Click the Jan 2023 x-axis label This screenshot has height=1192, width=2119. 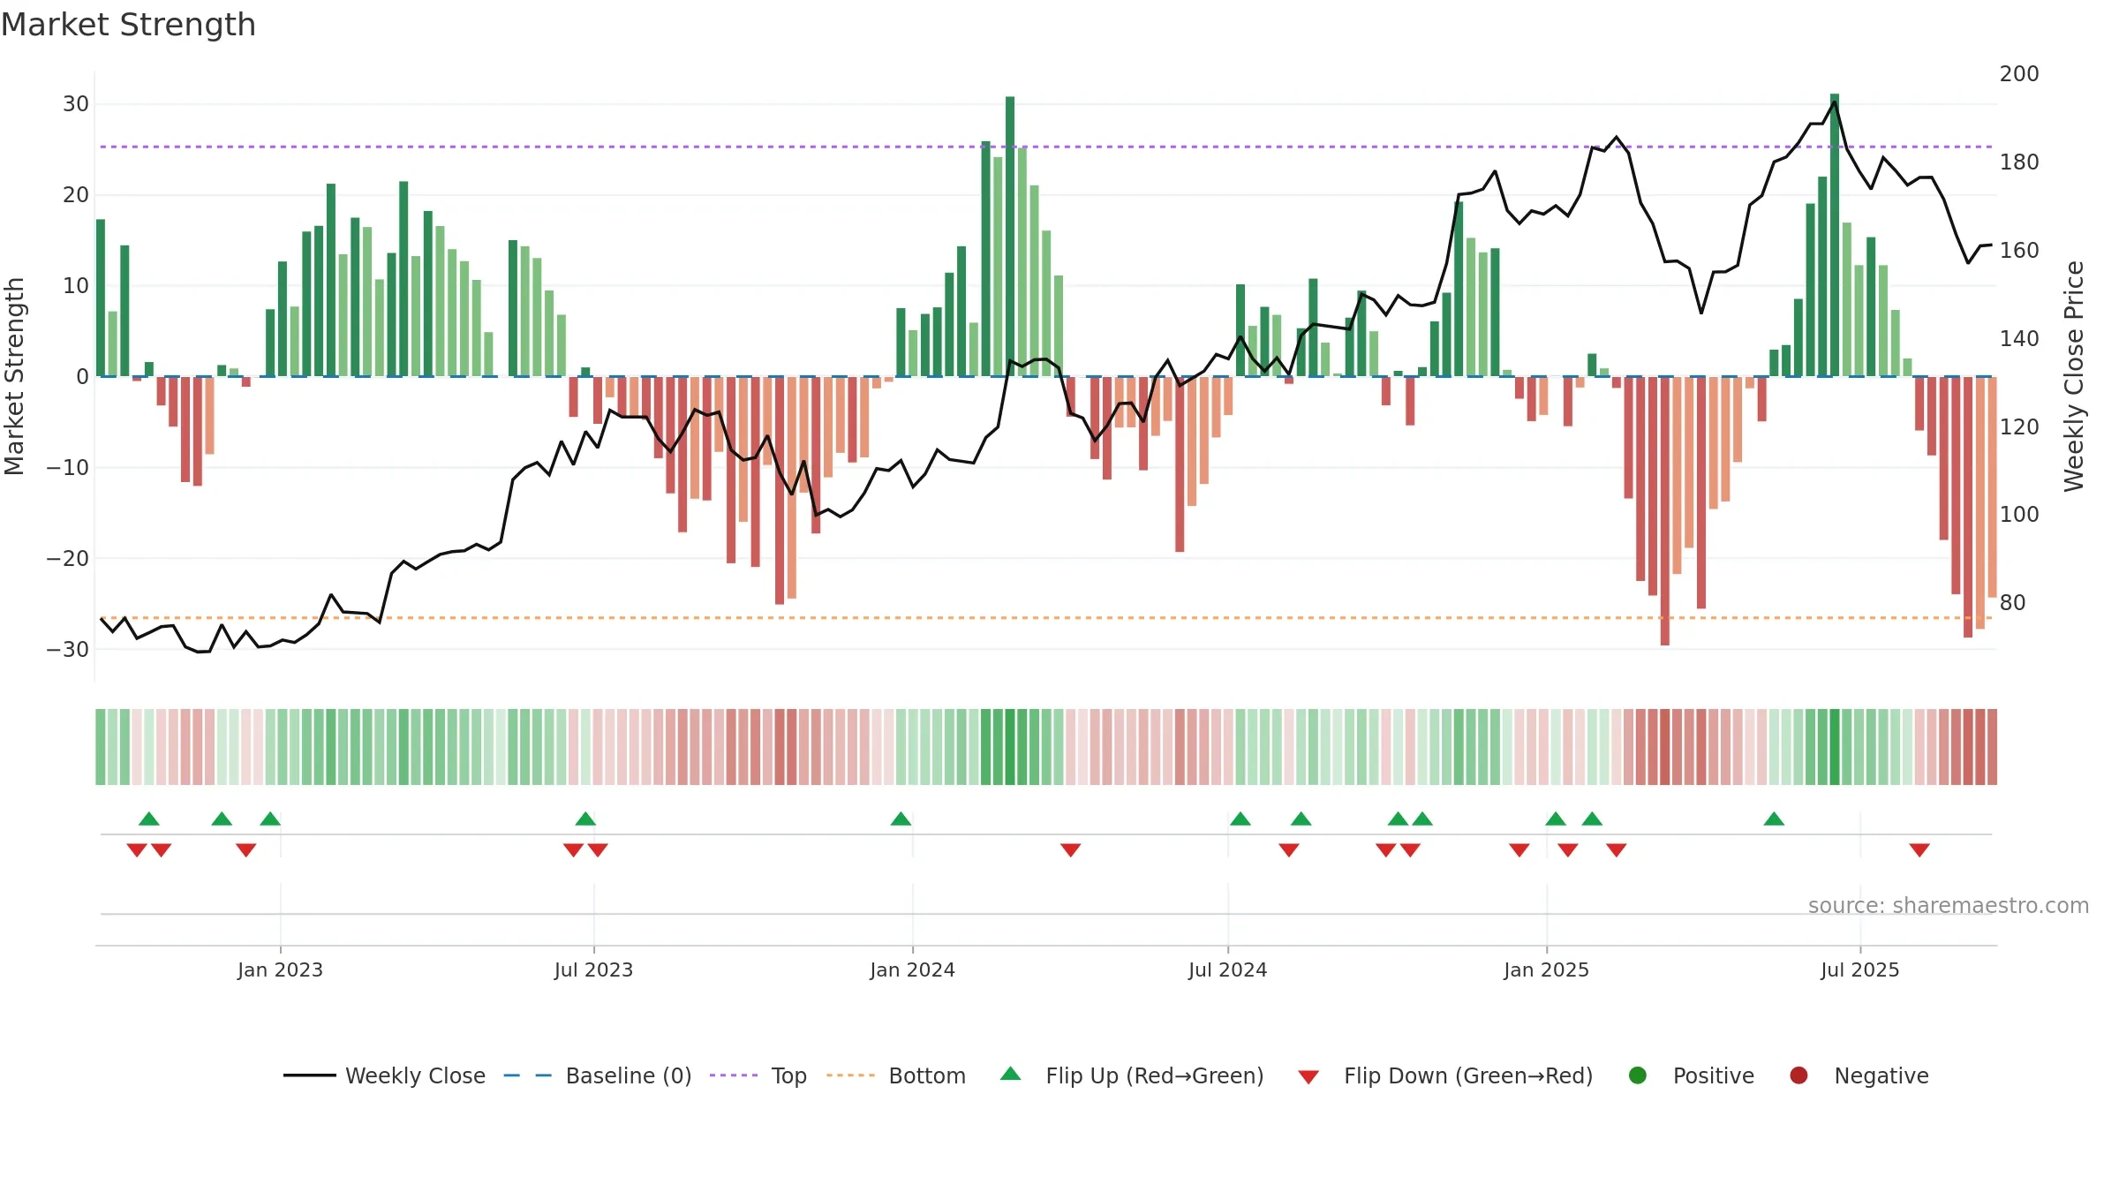click(x=280, y=969)
